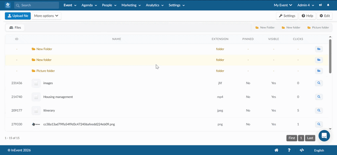Image resolution: width=337 pixels, height=155 pixels.
Task: Change language from English in footer
Action: (319, 150)
